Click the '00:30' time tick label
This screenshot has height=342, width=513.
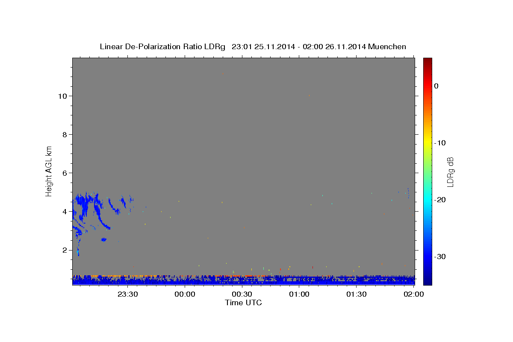tap(242, 294)
